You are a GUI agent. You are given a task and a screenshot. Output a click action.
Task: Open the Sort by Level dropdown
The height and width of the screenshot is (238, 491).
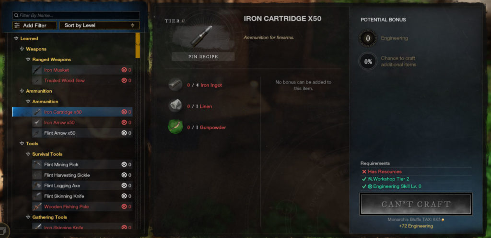(x=100, y=25)
